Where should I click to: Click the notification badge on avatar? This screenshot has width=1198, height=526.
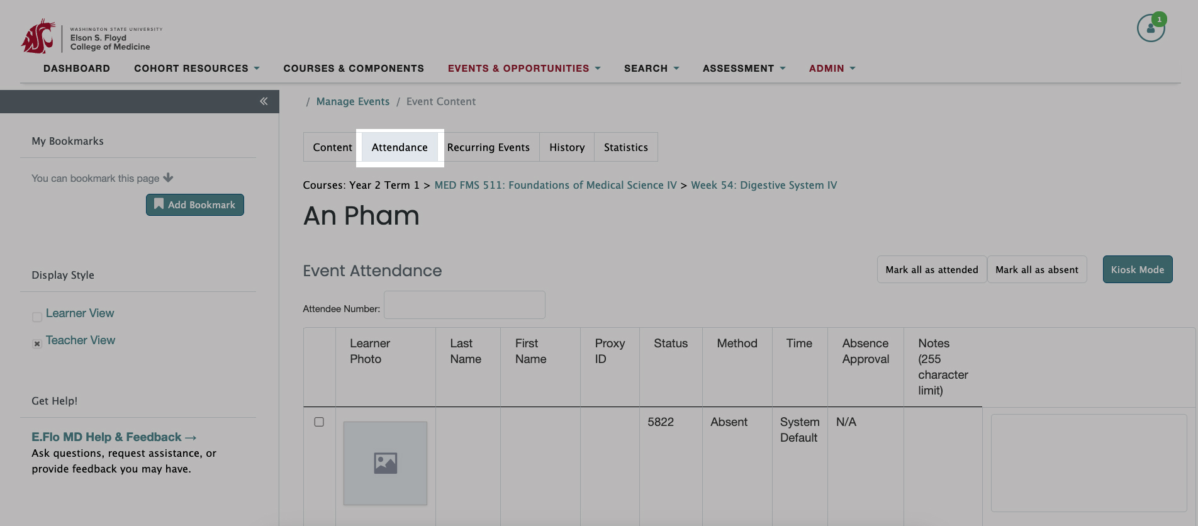1159,20
